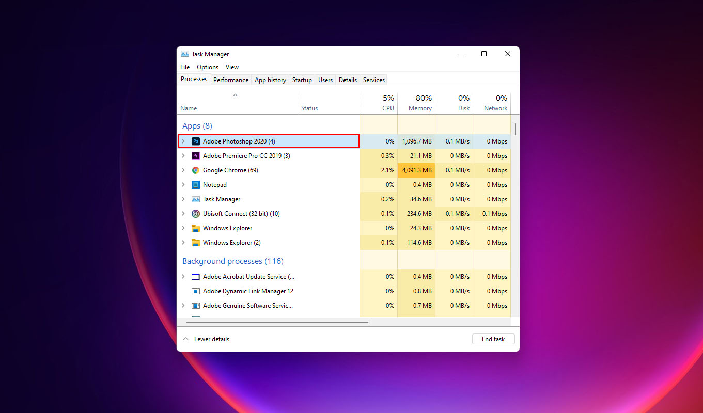
Task: Click Ubisoft Connect's 234.6 MB memory value
Action: pos(419,213)
